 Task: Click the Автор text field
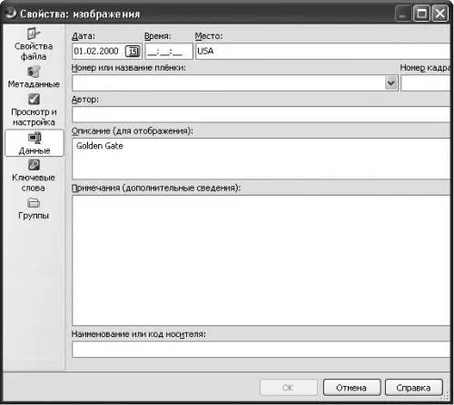262,115
